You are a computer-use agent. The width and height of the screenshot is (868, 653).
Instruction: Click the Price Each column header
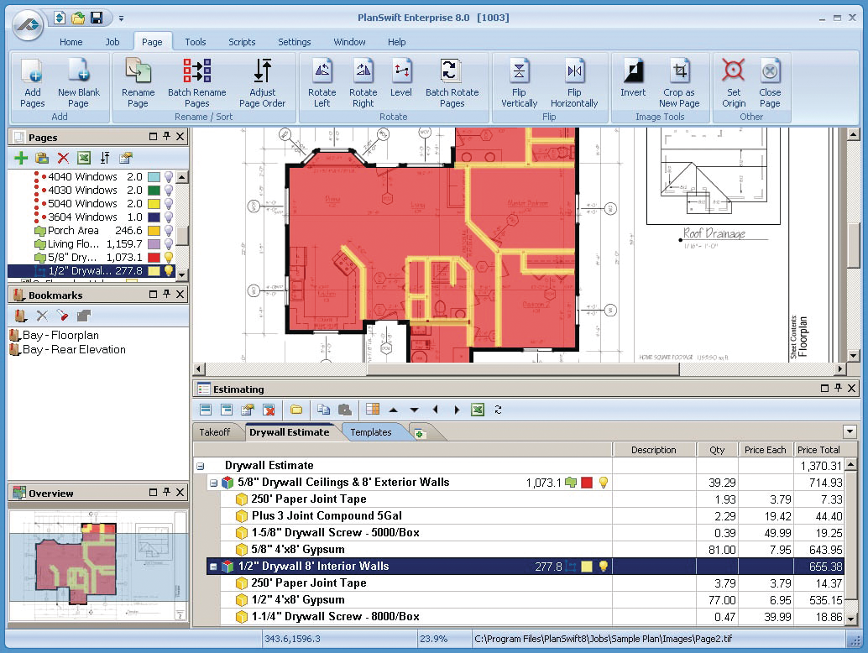tap(765, 450)
